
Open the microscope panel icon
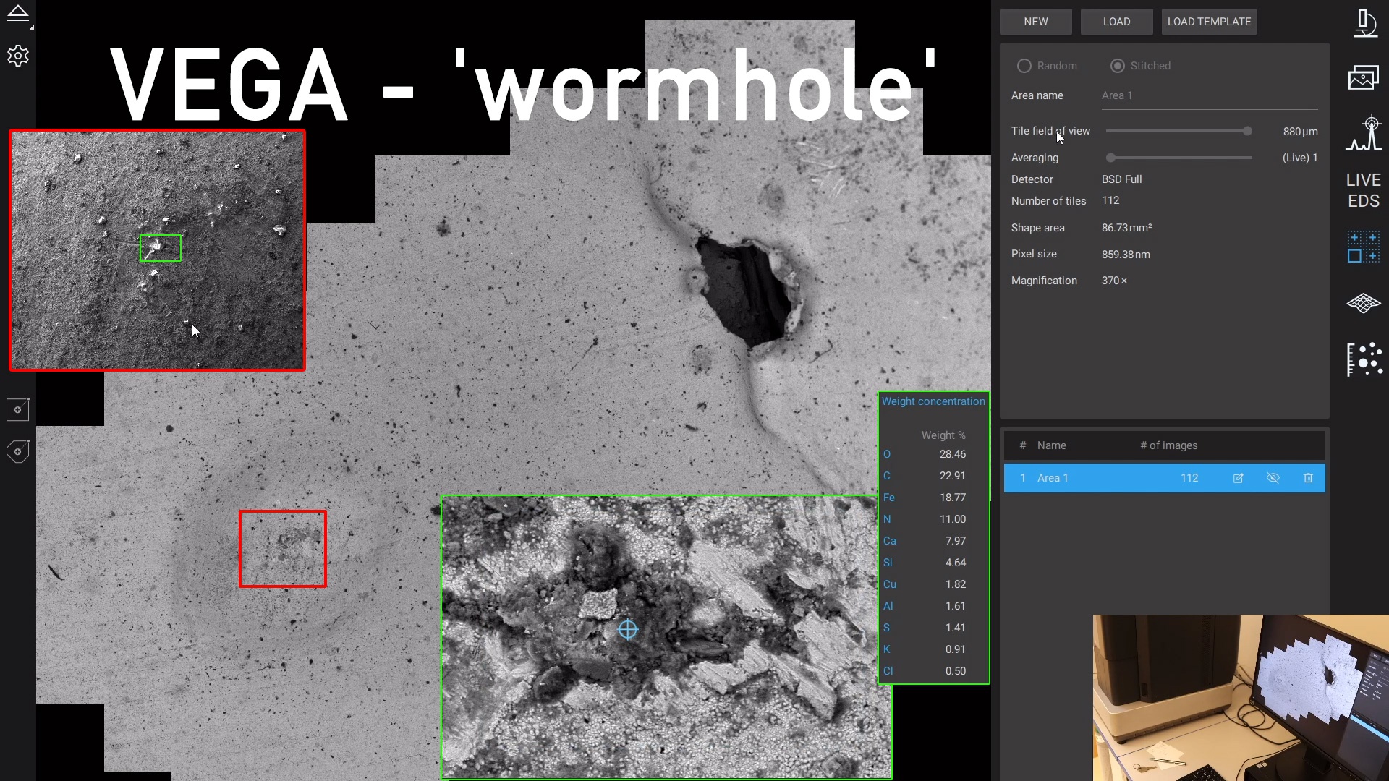[1364, 23]
